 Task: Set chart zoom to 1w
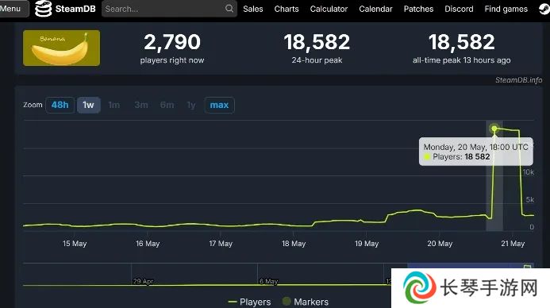[88, 105]
